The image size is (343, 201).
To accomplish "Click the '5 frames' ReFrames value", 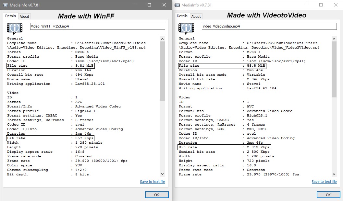I will coord(84,120).
